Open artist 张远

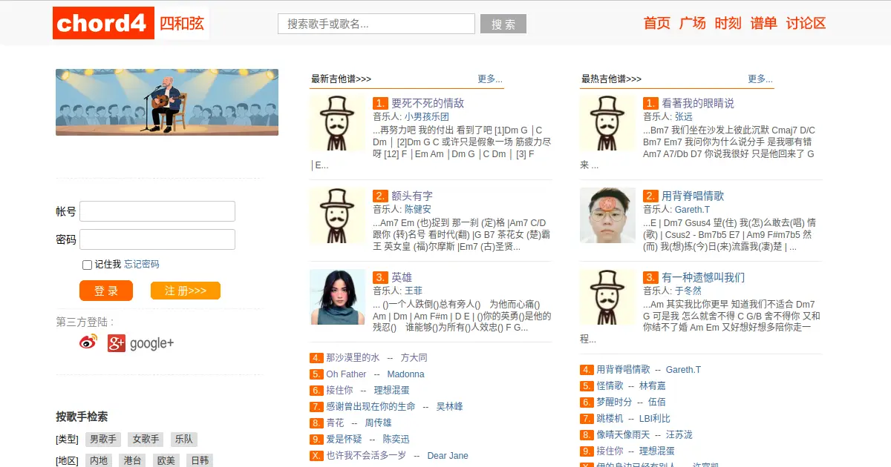pos(684,116)
